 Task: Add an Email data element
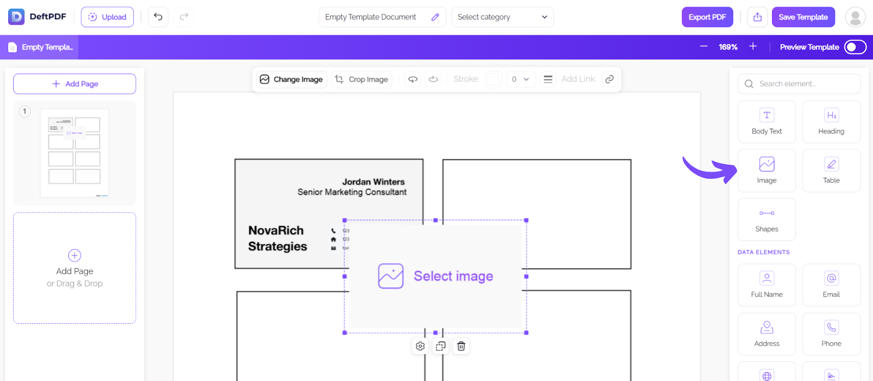[831, 285]
